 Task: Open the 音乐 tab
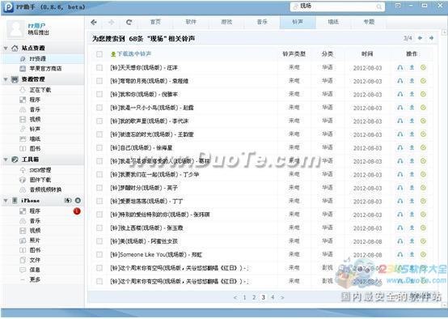tap(262, 22)
